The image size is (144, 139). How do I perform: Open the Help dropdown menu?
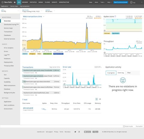point(109,2)
